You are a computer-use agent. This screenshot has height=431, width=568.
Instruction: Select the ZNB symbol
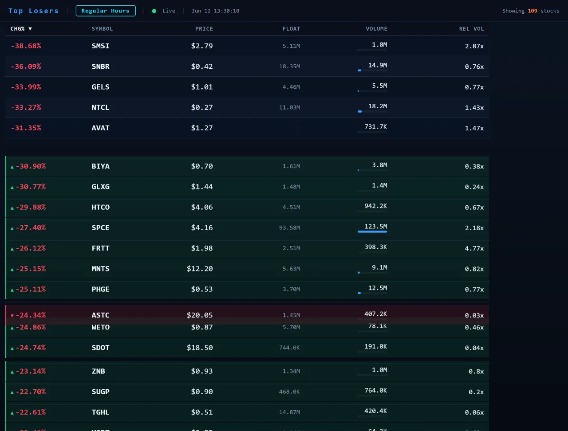pos(98,371)
